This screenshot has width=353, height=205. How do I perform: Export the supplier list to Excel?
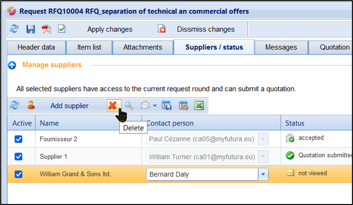(x=199, y=105)
